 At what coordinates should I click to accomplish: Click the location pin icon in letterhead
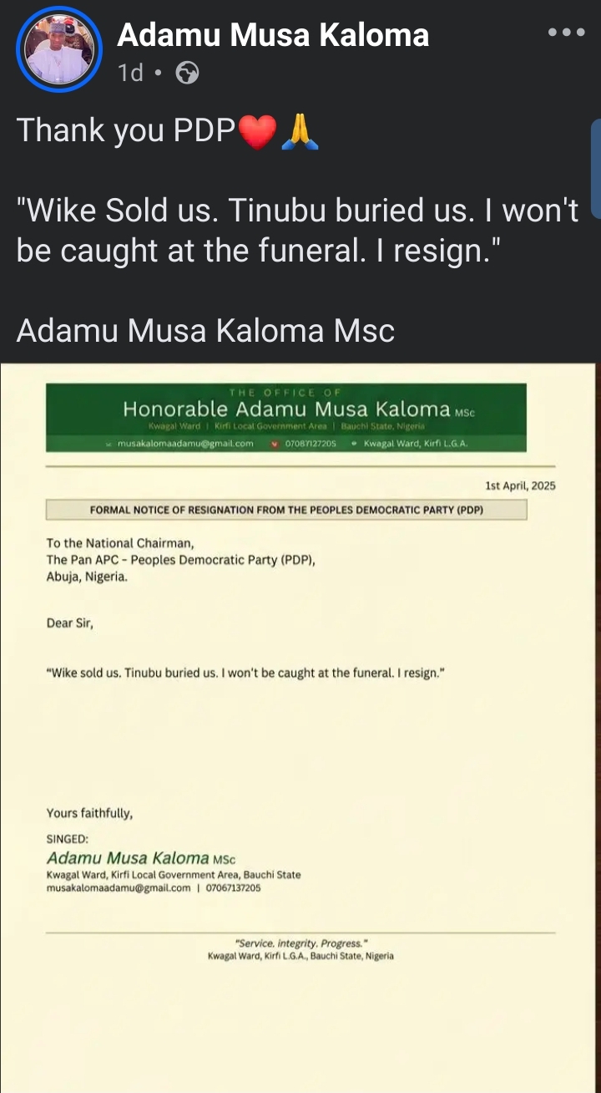[x=355, y=444]
